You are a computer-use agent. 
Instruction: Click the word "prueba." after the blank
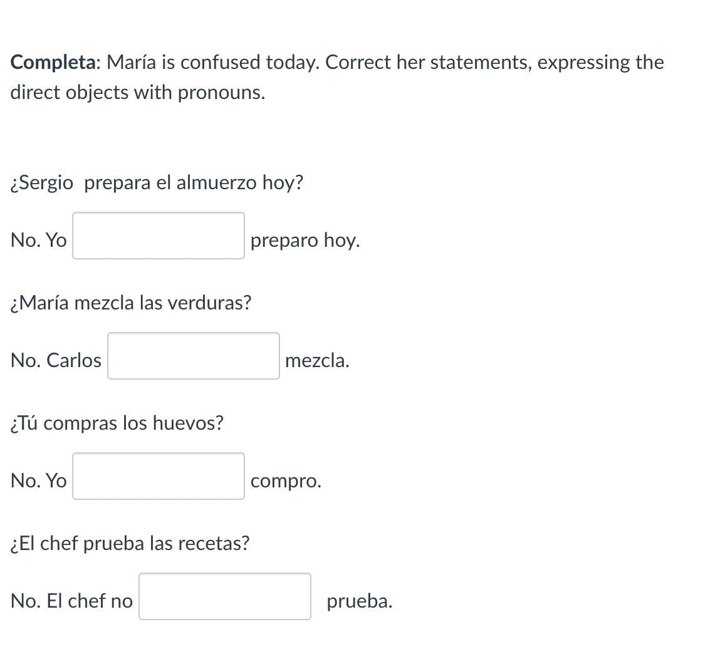(x=360, y=601)
